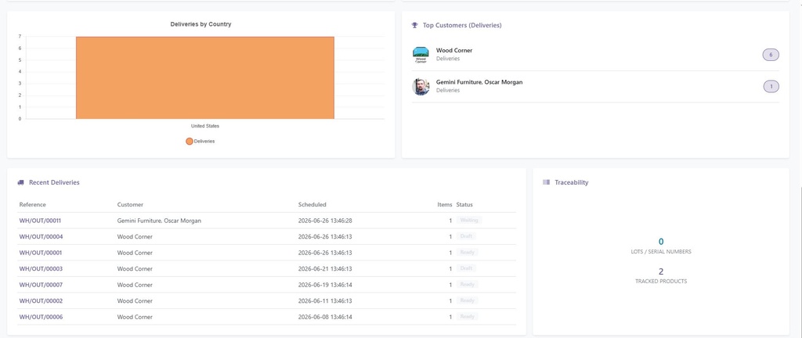Image resolution: width=802 pixels, height=338 pixels.
Task: Click the Waiting status of WH/OUT/00011
Action: tap(469, 221)
